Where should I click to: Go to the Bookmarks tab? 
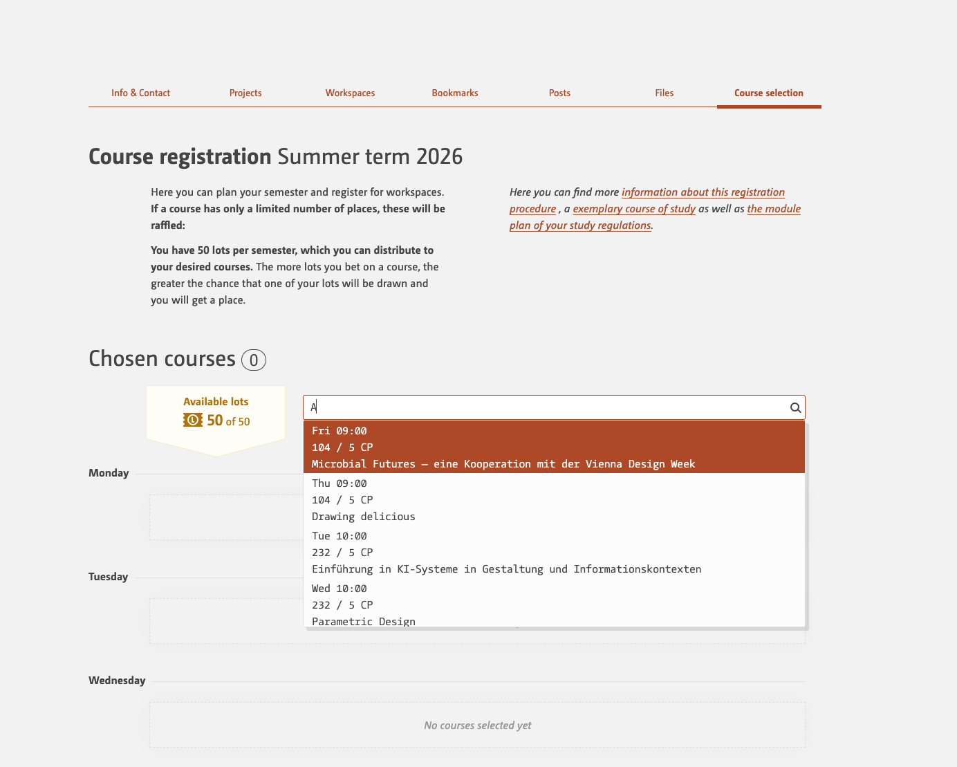pyautogui.click(x=455, y=93)
